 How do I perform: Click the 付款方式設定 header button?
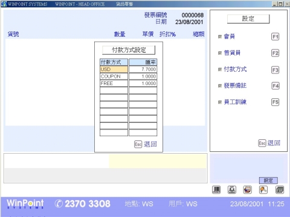129,50
